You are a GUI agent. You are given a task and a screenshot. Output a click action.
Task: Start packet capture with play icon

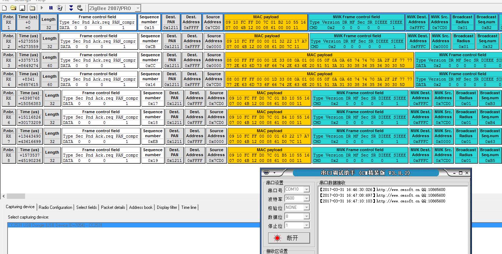point(42,8)
